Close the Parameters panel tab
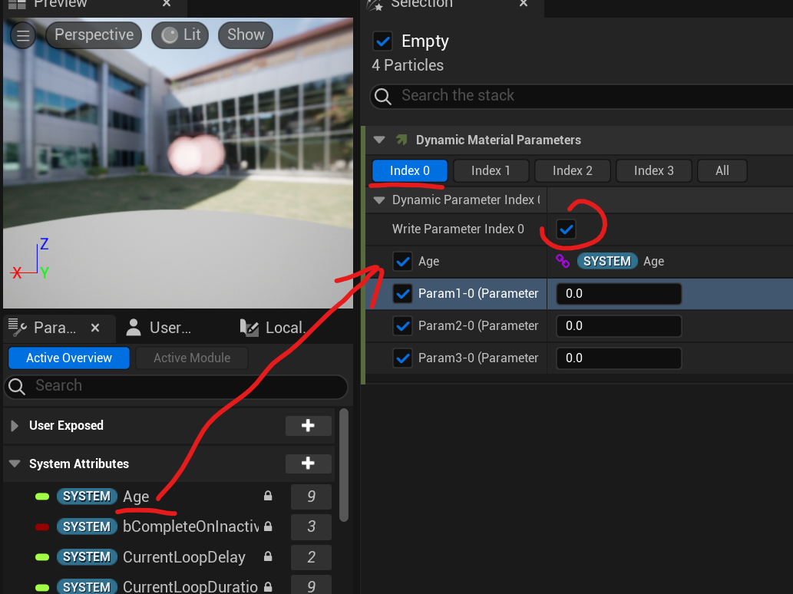793x594 pixels. [95, 328]
